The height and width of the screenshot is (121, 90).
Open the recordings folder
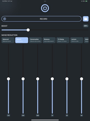86,19
